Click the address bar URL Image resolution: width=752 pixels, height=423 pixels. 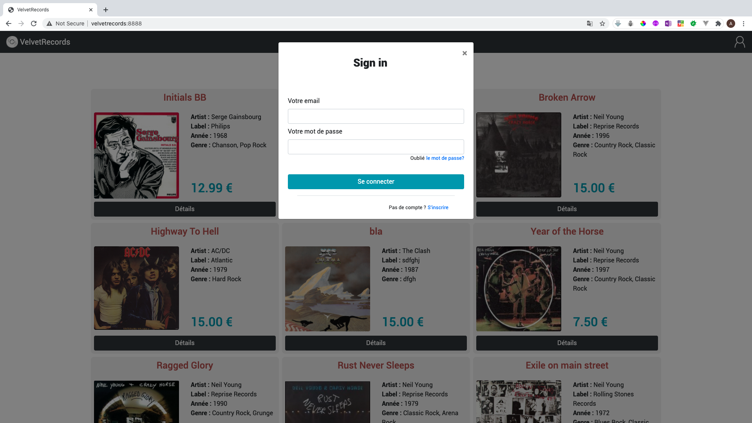click(x=116, y=23)
